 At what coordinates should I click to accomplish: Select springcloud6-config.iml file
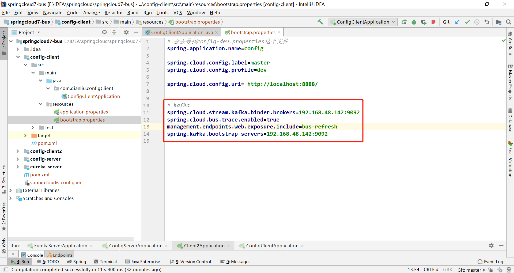[56, 183]
